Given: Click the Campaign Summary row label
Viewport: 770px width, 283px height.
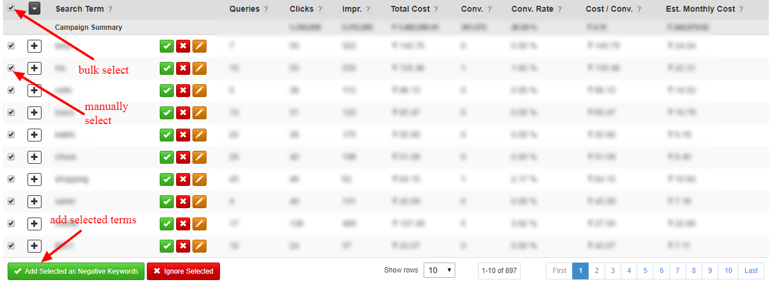Looking at the screenshot, I should [88, 27].
